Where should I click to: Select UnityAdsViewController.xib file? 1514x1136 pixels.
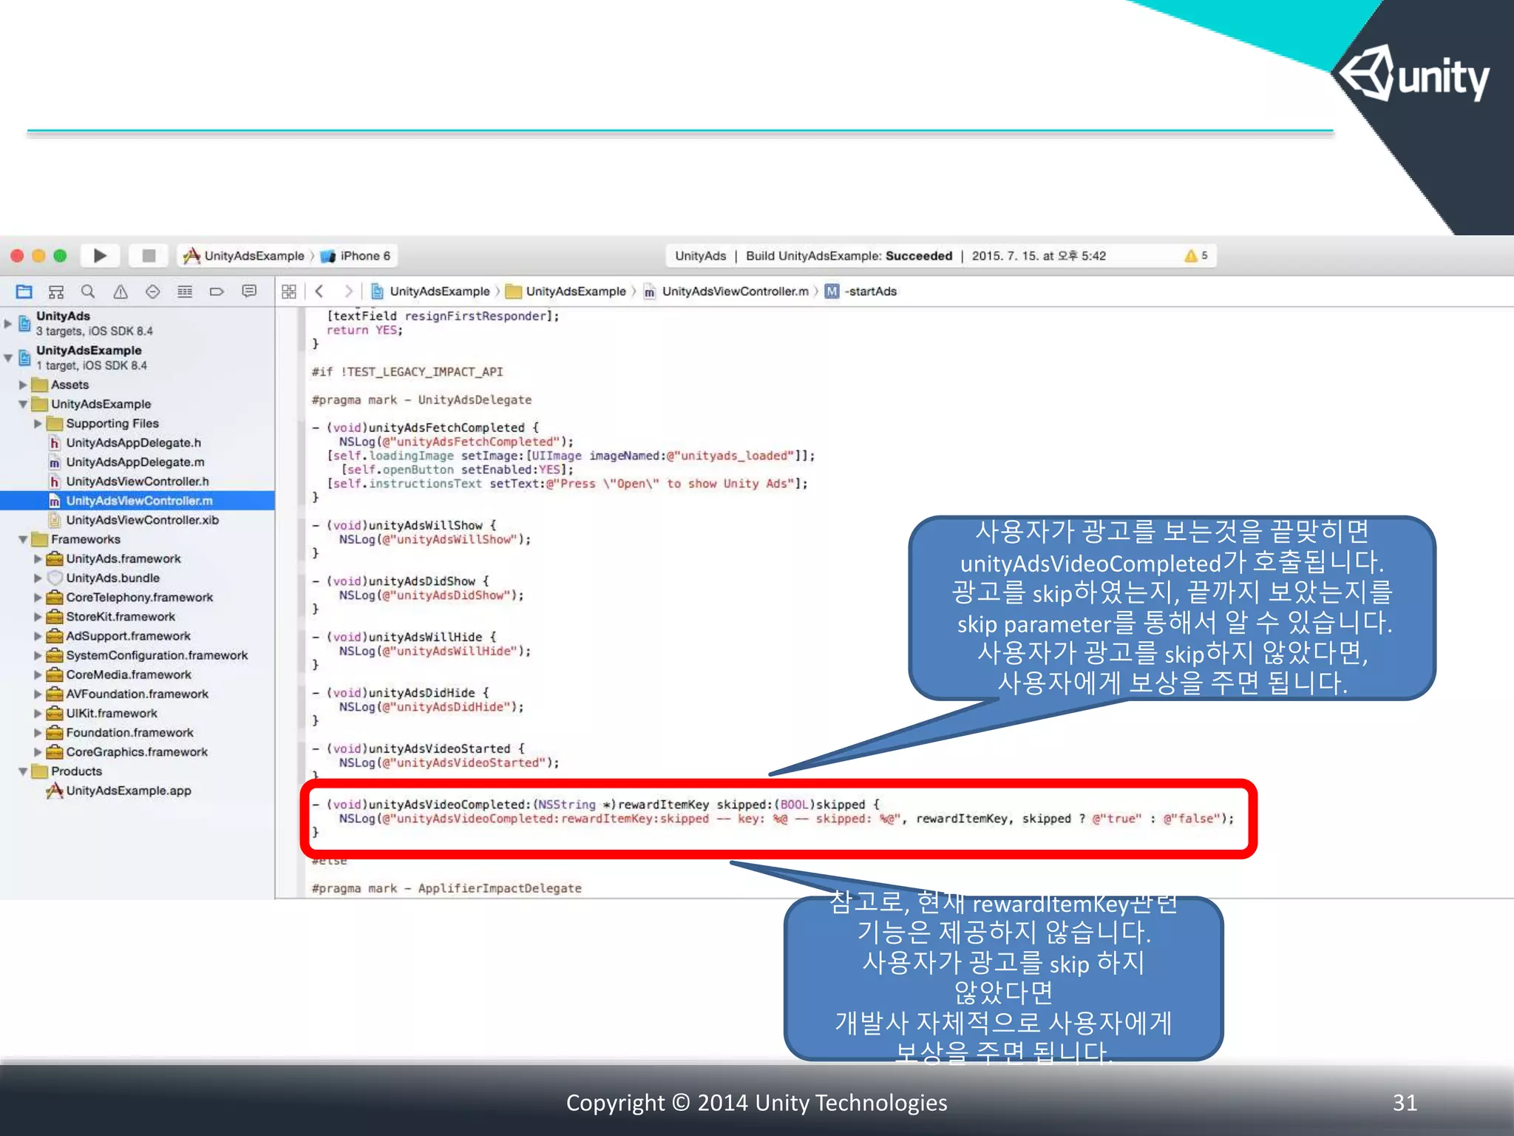[x=142, y=520]
